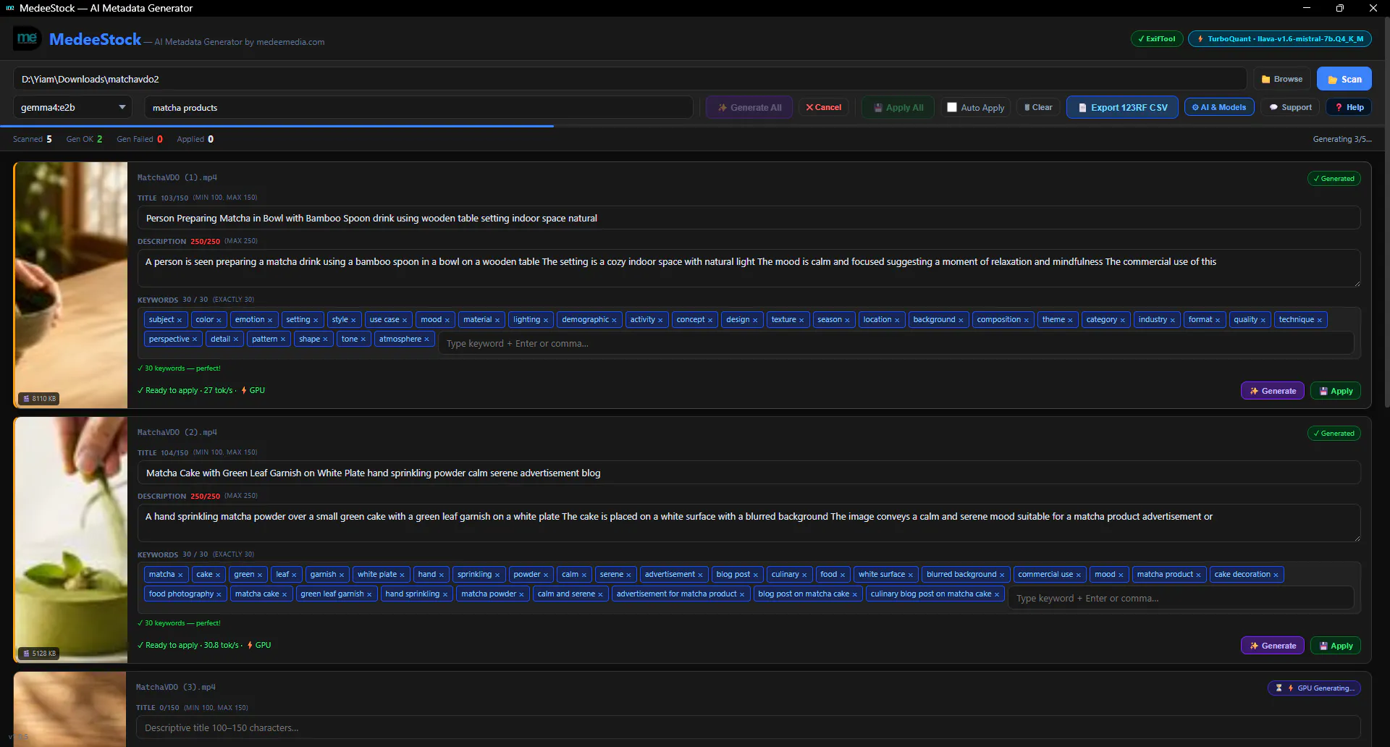Click Generate All button
Screen dimensions: 1390x747
[x=749, y=107]
